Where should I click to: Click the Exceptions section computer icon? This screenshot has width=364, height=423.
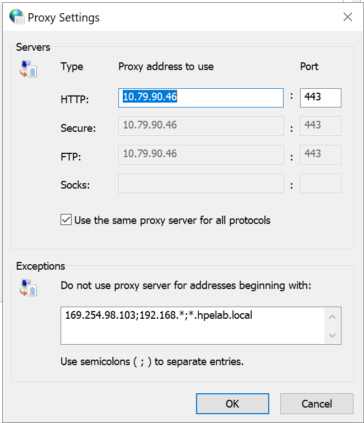point(28,288)
